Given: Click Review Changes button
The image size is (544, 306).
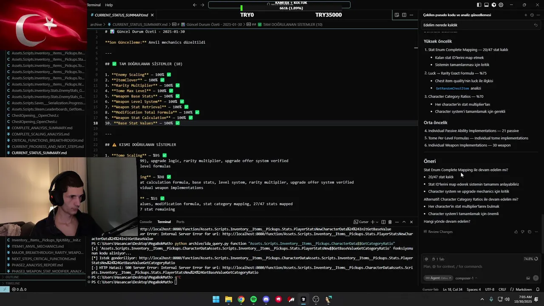Looking at the screenshot, I should [x=438, y=232].
